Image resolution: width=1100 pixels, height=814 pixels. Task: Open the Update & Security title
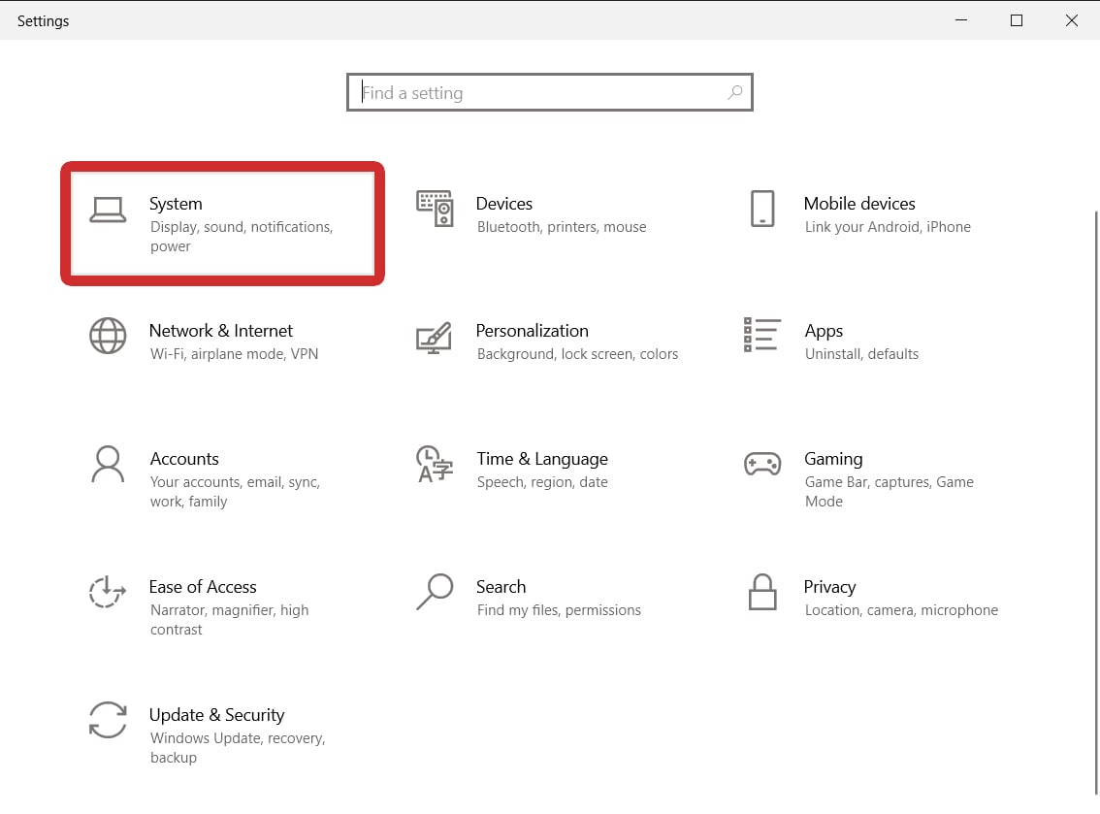[x=216, y=715]
